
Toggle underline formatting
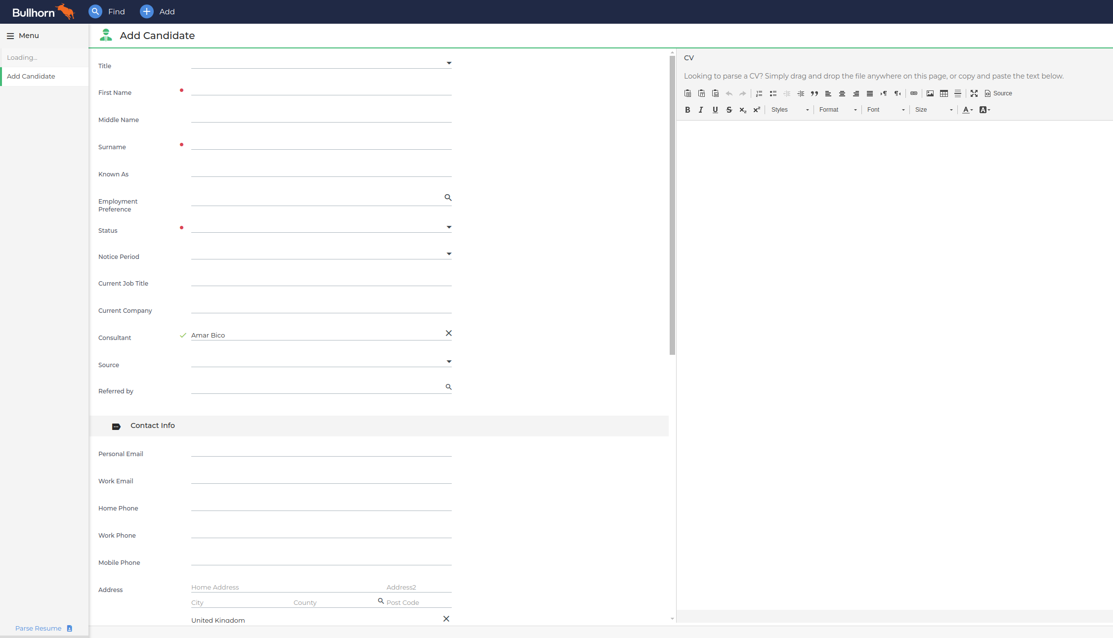point(715,110)
